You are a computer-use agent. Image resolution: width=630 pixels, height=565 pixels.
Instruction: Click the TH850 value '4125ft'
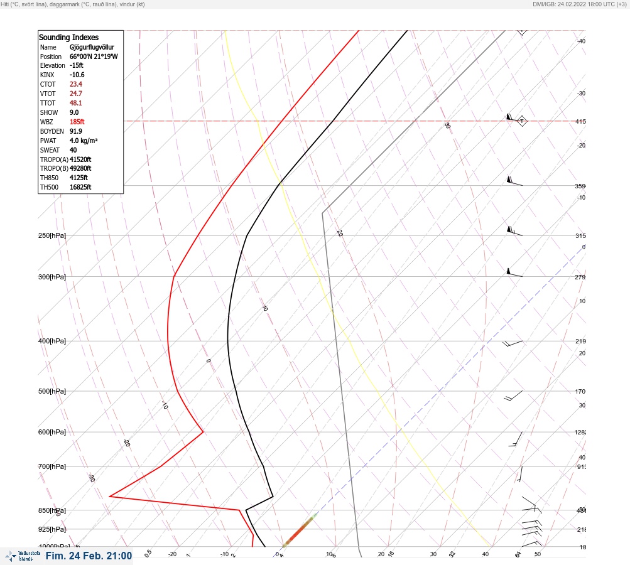[79, 178]
